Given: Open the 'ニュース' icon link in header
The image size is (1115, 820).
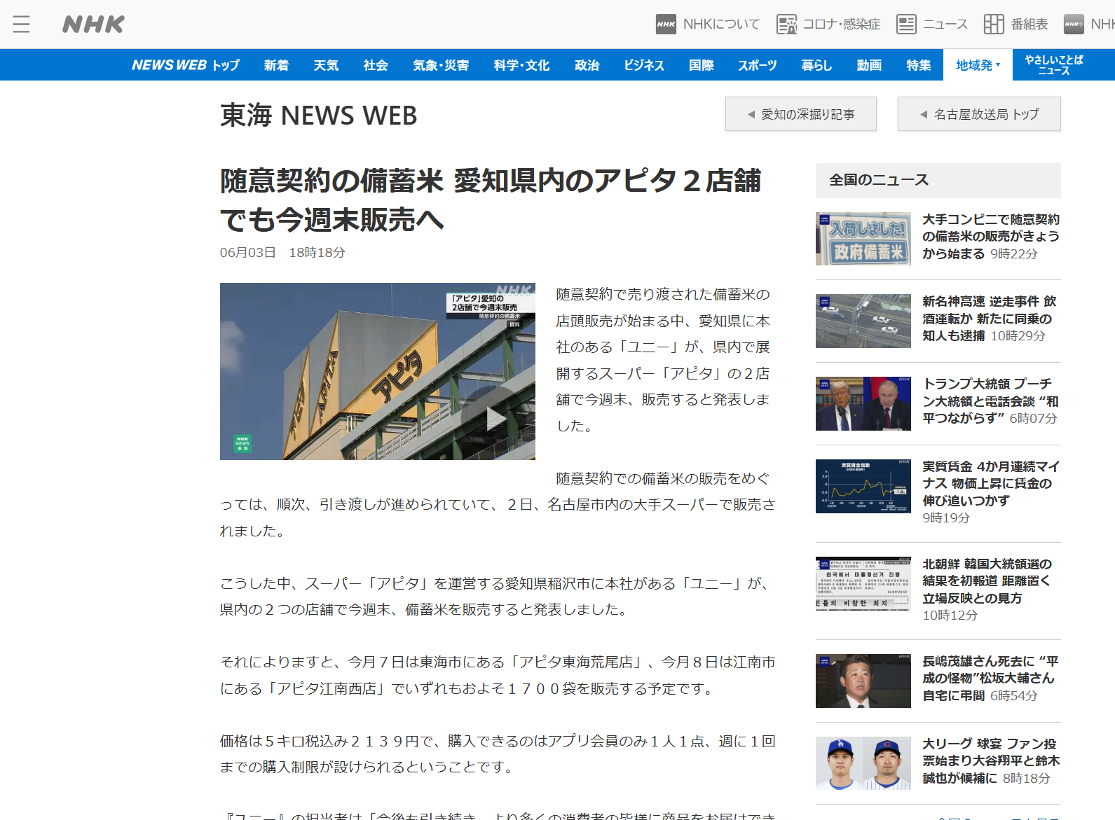Looking at the screenshot, I should coord(932,25).
